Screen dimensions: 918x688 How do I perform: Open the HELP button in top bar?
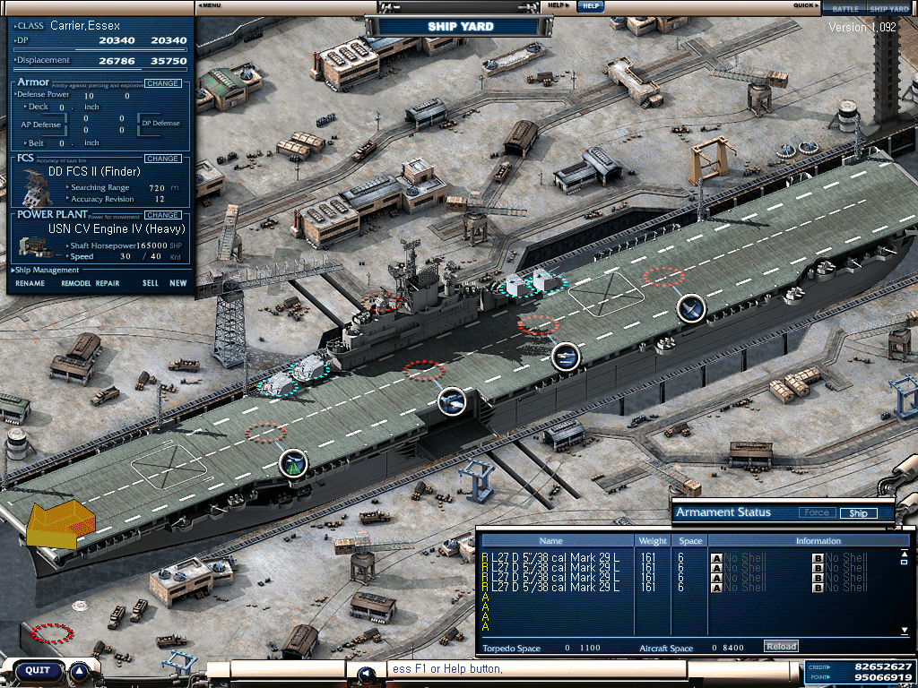(x=589, y=5)
